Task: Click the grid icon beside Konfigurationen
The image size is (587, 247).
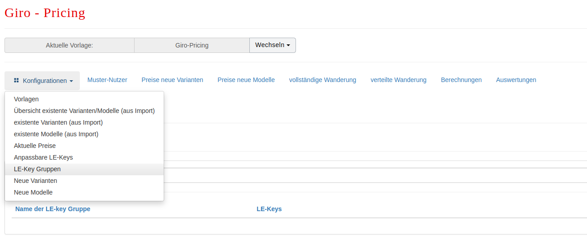Action: (x=16, y=80)
